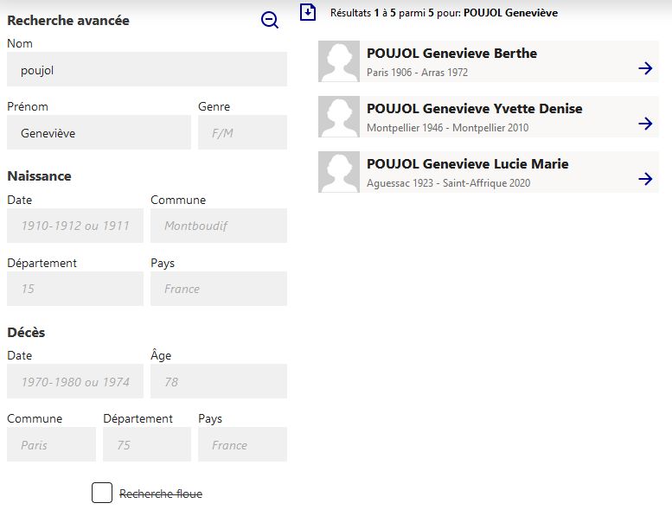Click the Décès Date field

click(x=75, y=381)
